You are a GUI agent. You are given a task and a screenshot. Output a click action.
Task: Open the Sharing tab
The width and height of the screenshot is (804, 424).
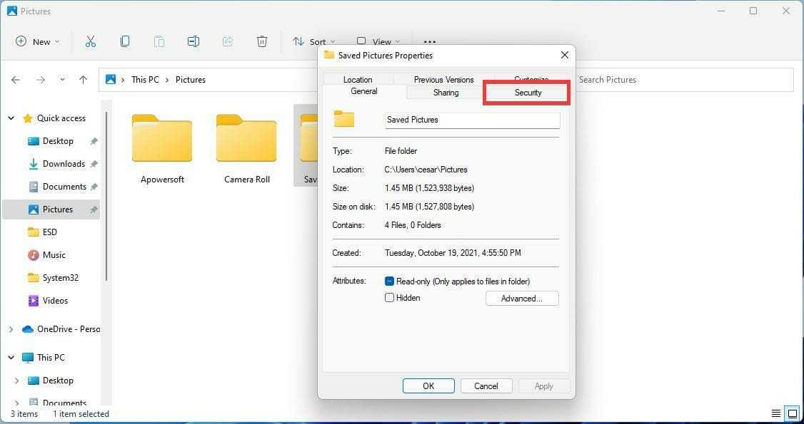point(446,93)
